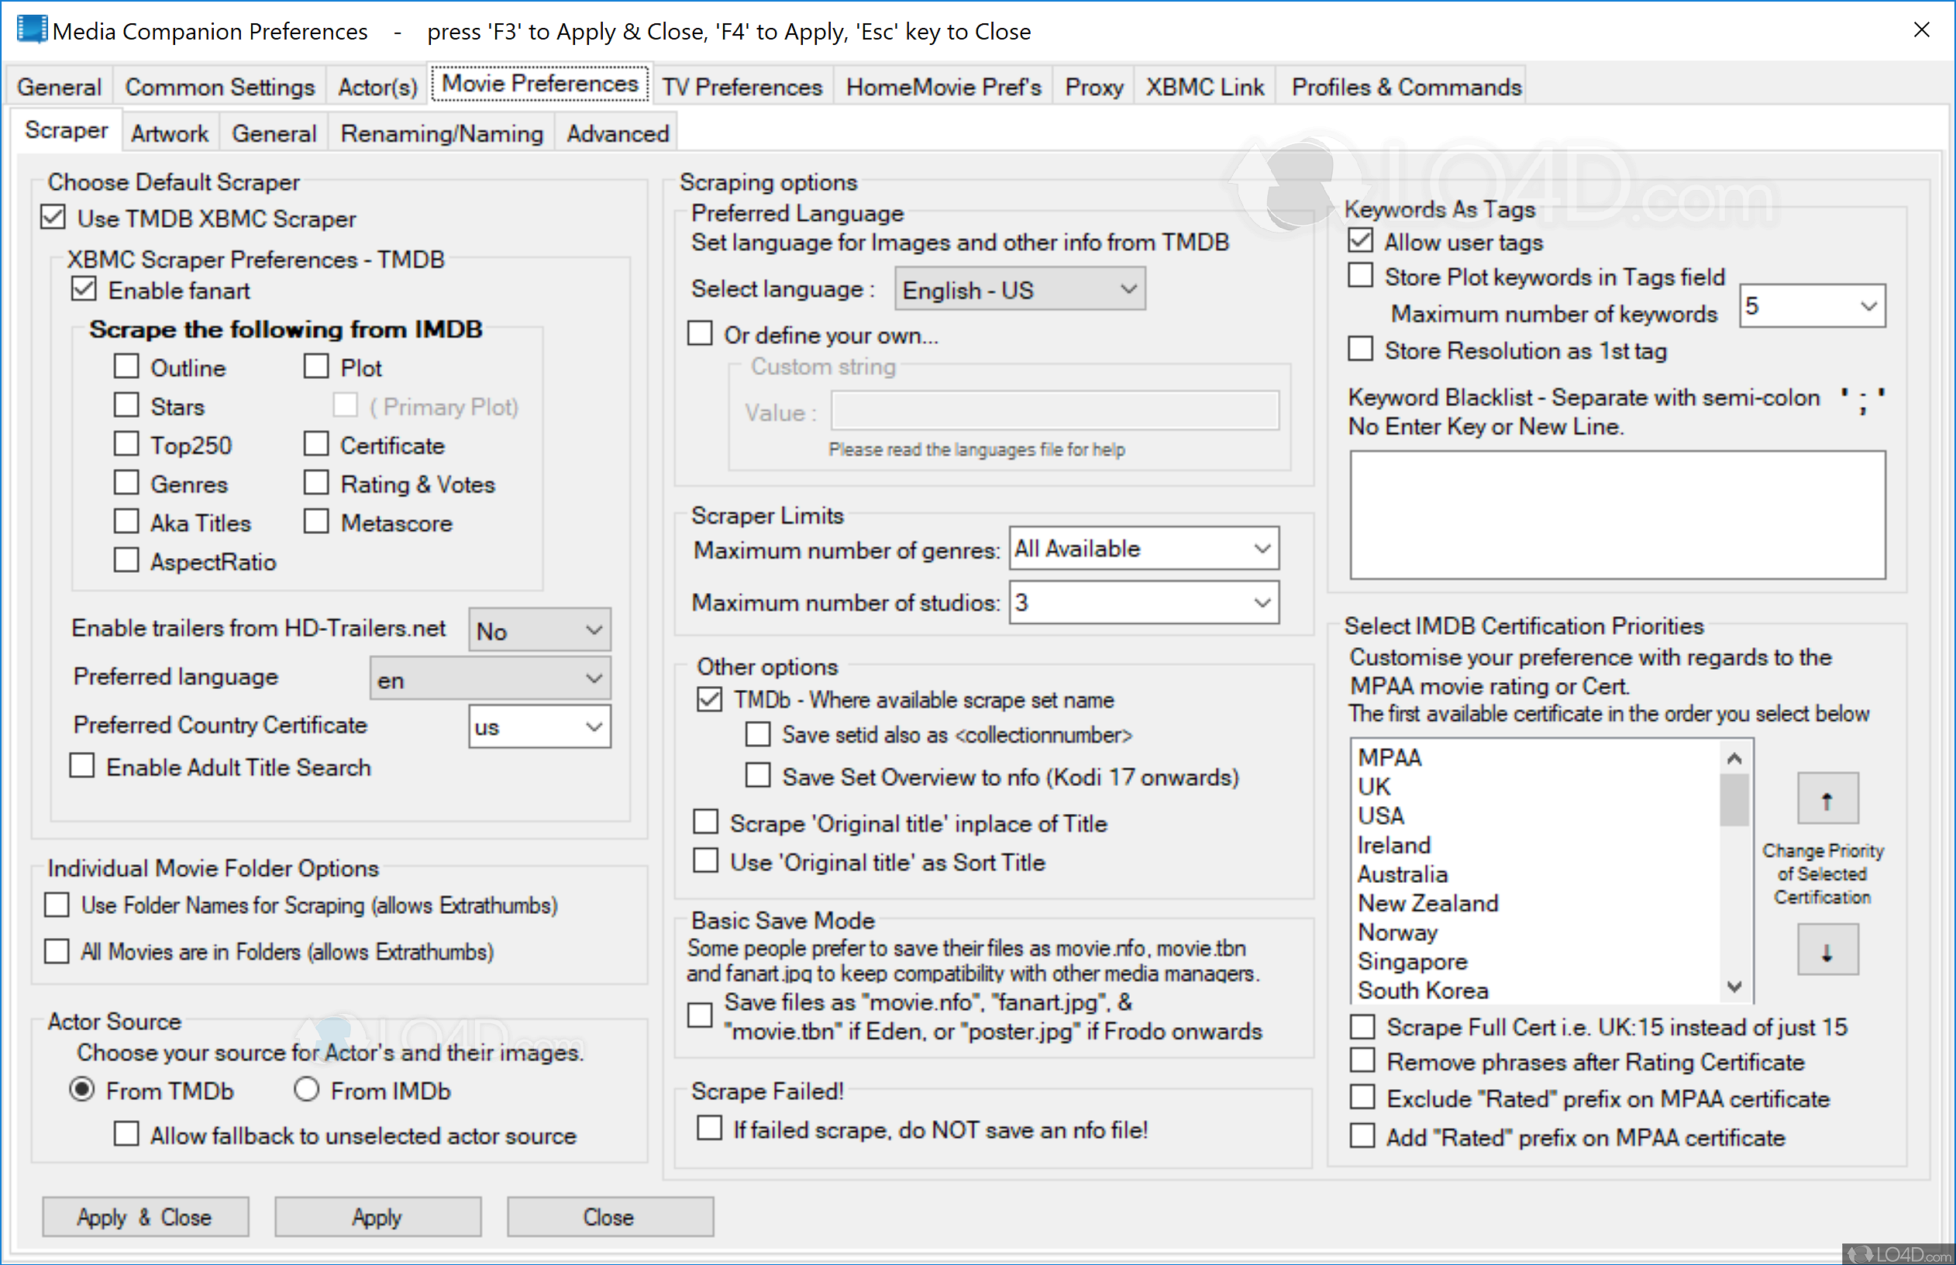Uncheck Allow user tags
The width and height of the screenshot is (1956, 1265).
[x=1361, y=241]
